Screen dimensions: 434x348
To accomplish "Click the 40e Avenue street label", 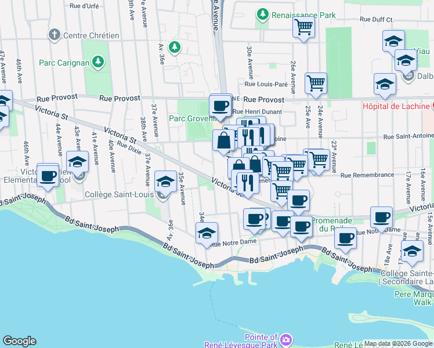I will click(111, 156).
